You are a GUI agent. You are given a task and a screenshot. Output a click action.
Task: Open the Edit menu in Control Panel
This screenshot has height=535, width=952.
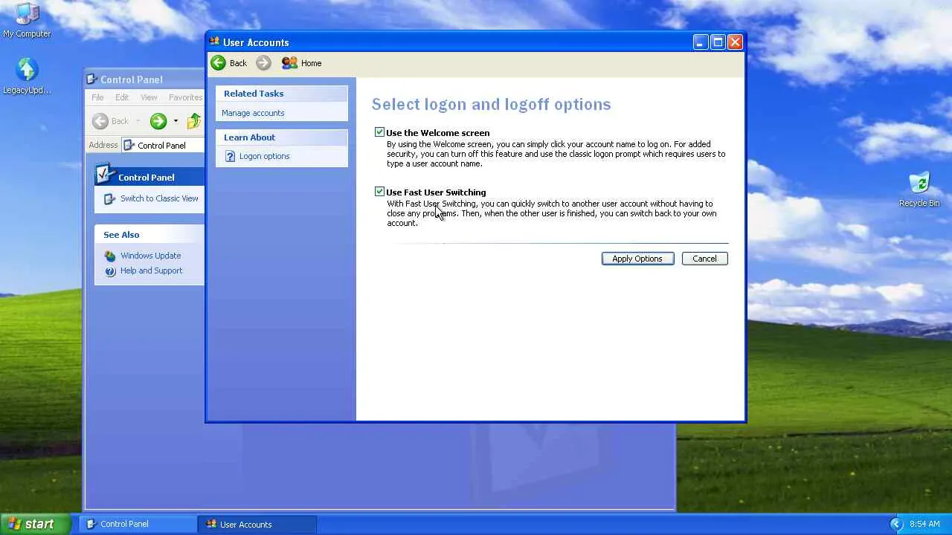[x=122, y=97]
